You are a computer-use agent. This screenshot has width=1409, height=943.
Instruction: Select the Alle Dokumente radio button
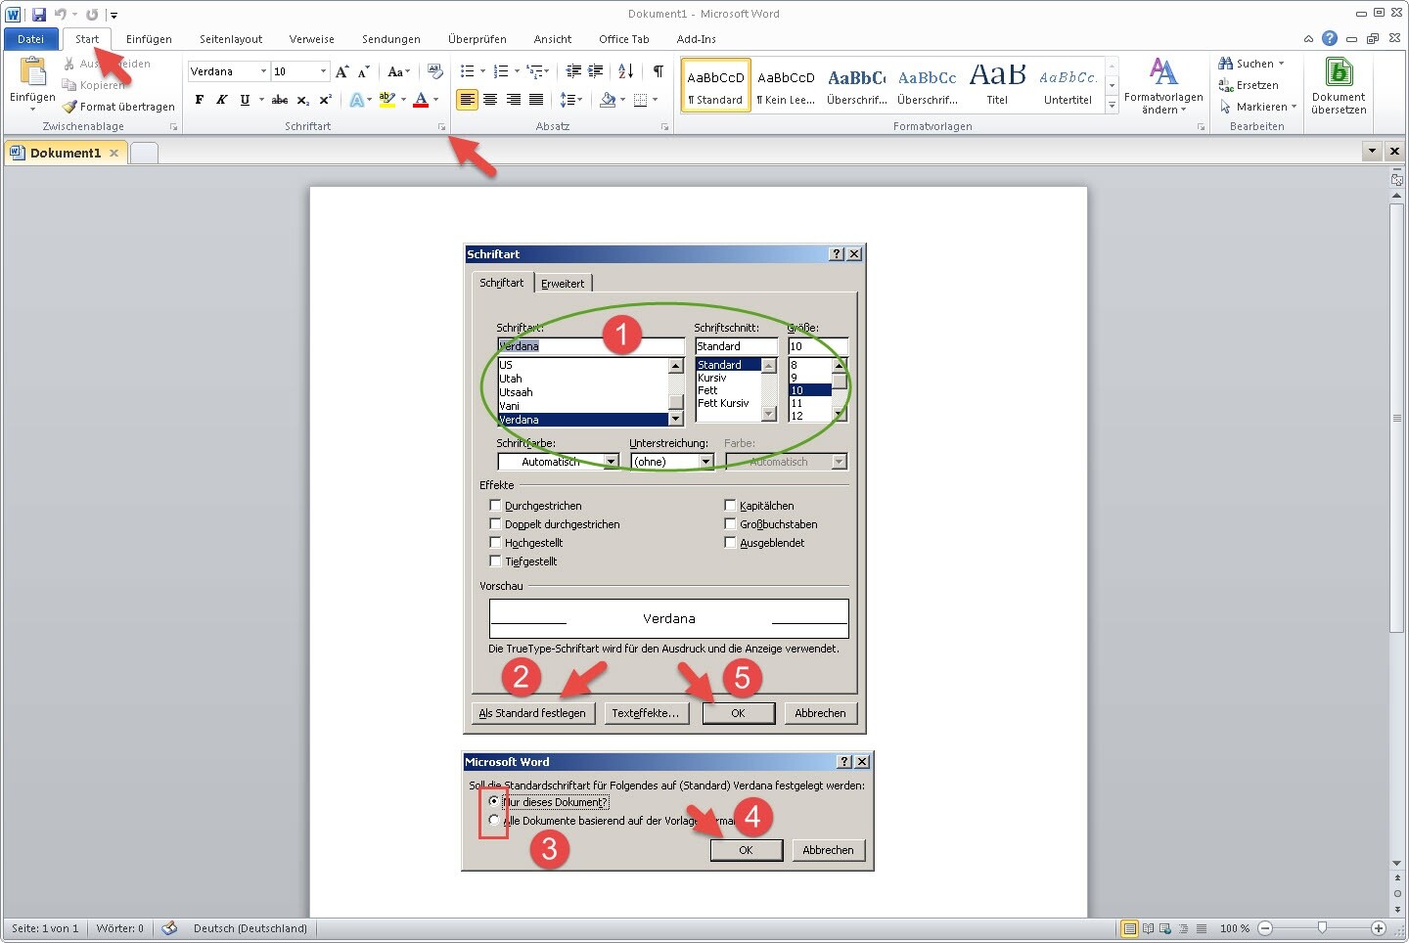(494, 821)
